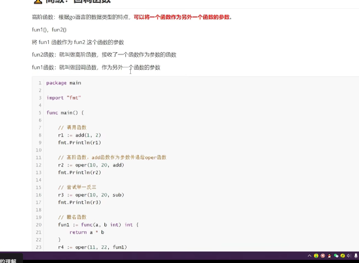Click line number 20 in the gutter
The height and width of the screenshot is (263, 359).
pyautogui.click(x=38, y=225)
